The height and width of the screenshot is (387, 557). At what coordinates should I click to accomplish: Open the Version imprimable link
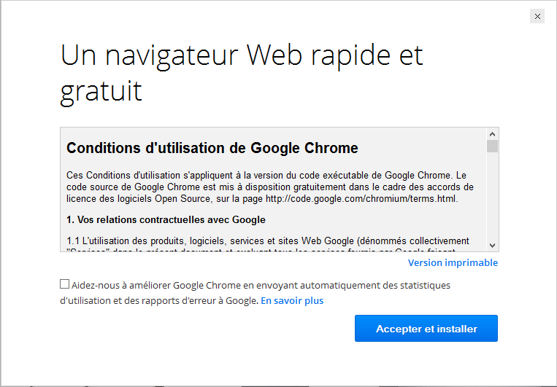453,262
